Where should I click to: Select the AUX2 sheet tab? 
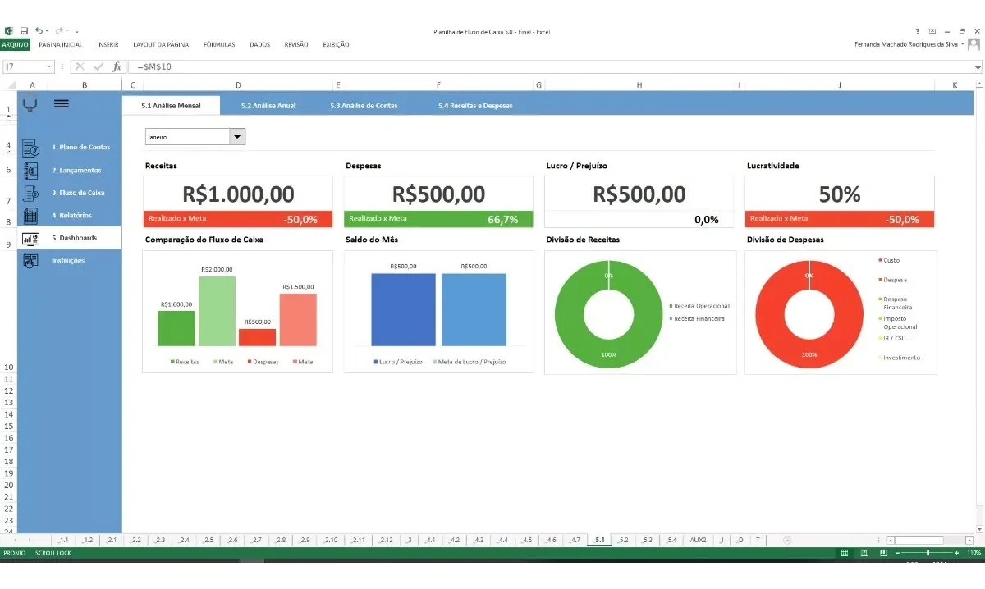click(698, 540)
